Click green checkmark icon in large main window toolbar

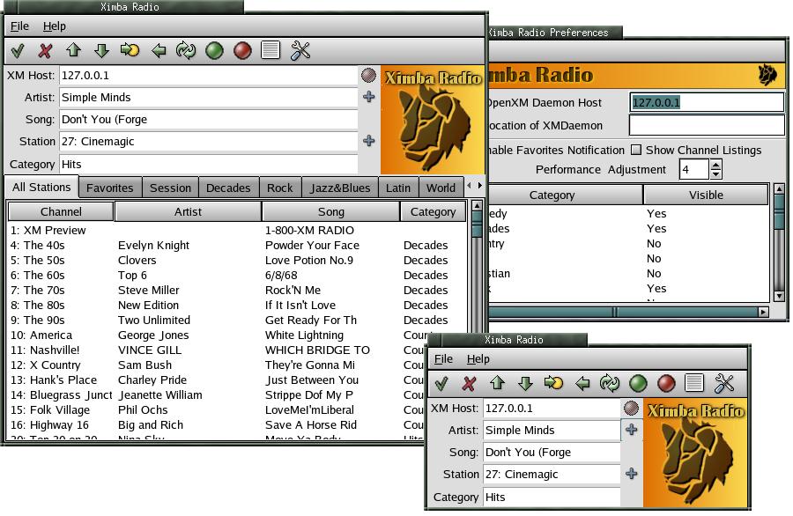[x=18, y=50]
